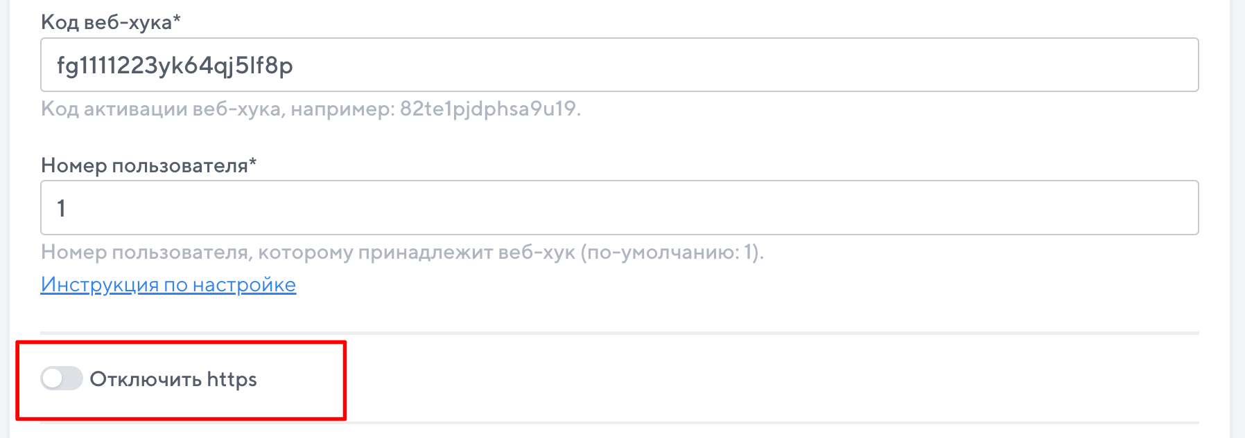Click example code "82te1pjdphsa9u19" in the hint
The image size is (1245, 438).
click(488, 109)
